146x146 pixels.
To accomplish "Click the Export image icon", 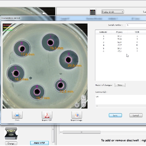I will click(77, 115).
